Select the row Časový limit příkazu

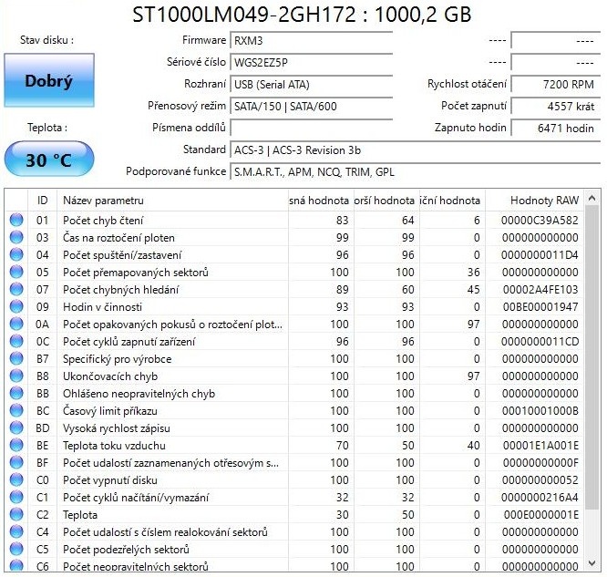tap(294, 410)
